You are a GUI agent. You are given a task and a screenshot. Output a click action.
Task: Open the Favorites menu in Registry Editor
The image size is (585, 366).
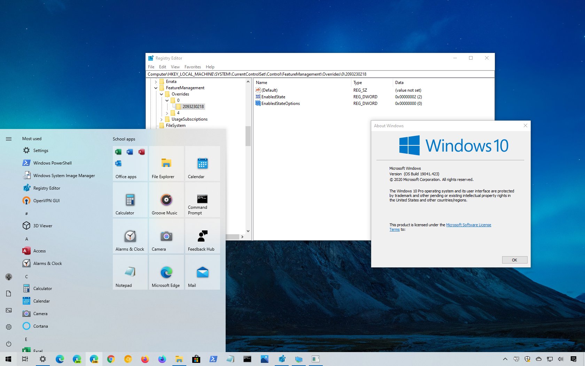(193, 67)
